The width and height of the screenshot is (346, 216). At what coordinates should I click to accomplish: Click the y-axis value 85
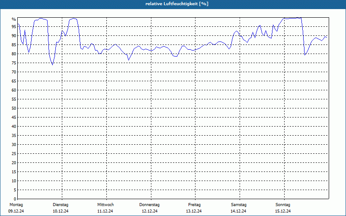coord(14,45)
